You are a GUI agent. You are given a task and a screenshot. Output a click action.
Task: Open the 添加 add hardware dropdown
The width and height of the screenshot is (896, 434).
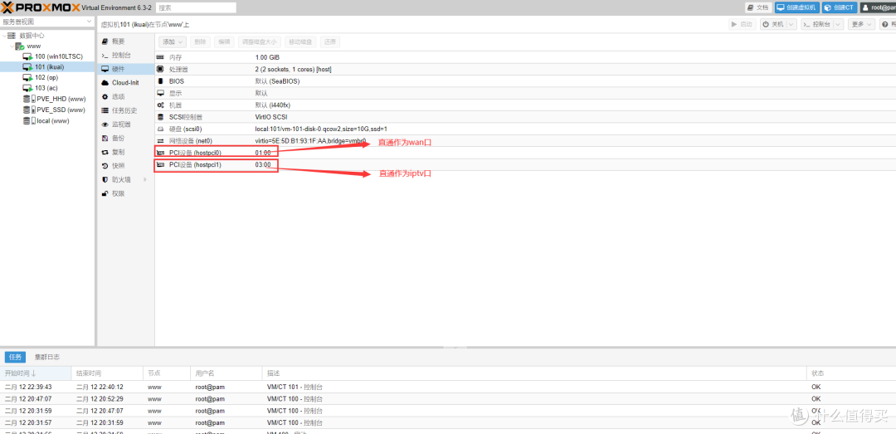click(x=172, y=41)
